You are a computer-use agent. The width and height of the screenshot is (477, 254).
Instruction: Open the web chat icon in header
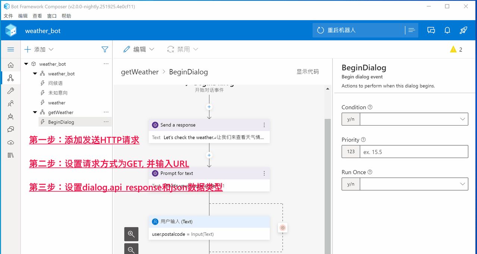tap(431, 31)
